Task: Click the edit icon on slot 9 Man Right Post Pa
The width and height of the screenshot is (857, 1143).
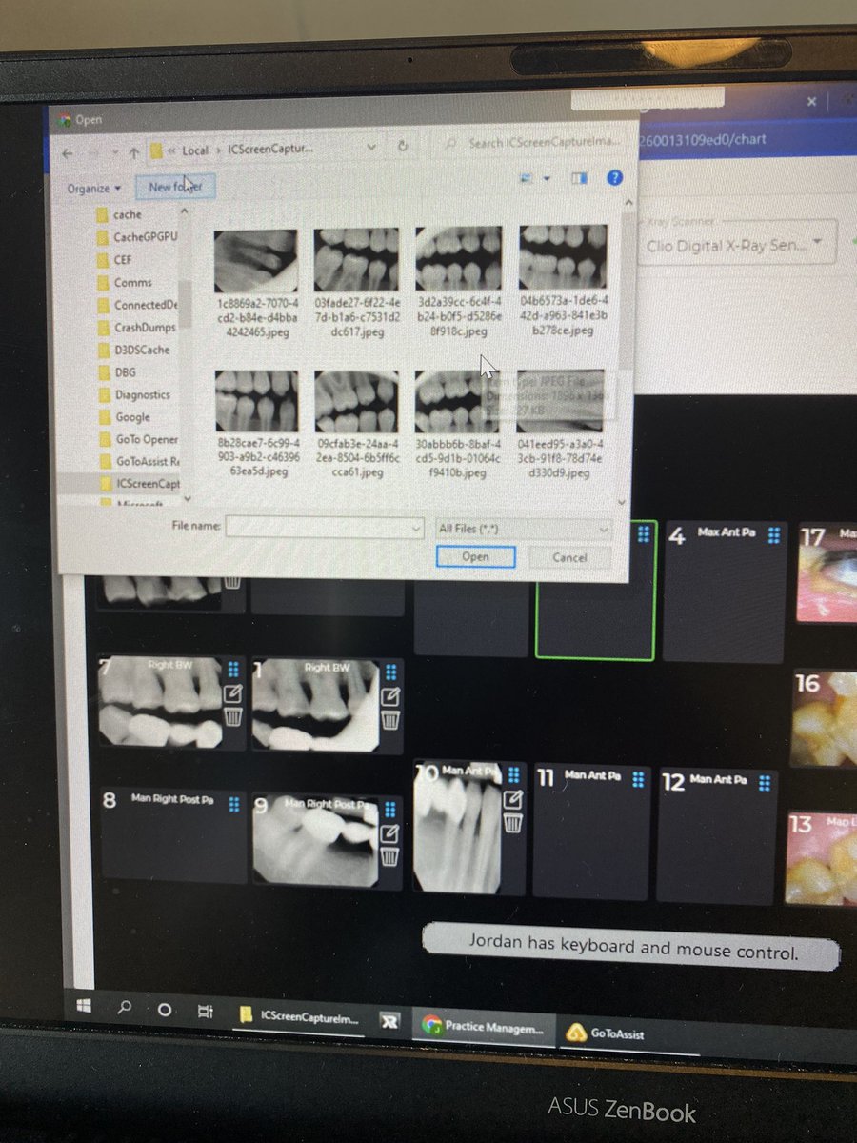Action: (x=389, y=834)
